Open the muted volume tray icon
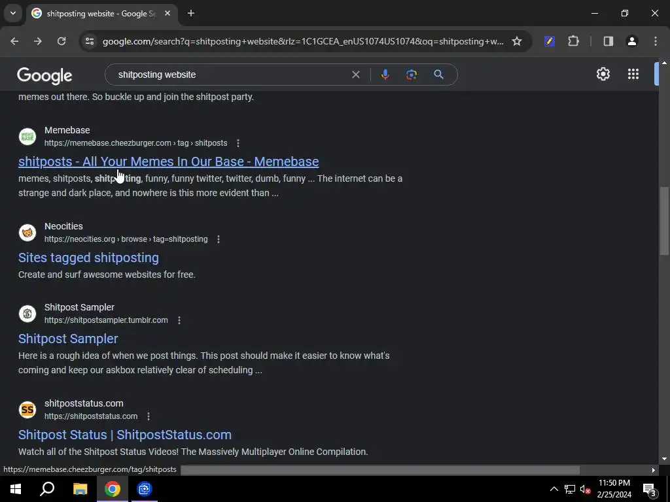 point(585,489)
